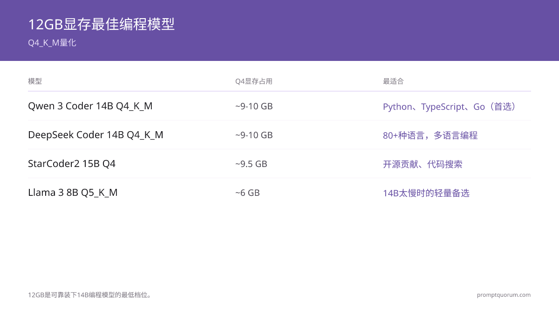
Task: Click 14B太慢时的轻量备选 text
Action: (426, 193)
